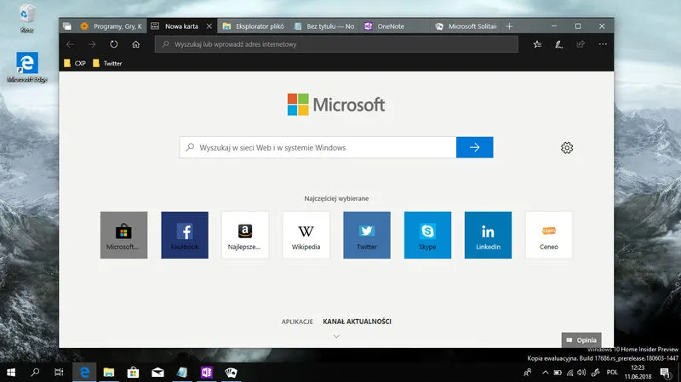Switch to Eksplorator plików tab
The image size is (681, 382).
[253, 26]
